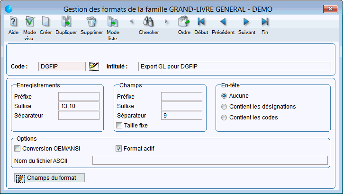Switch to Mode liste view
Viewport: 343px width, 194px height.
tap(113, 22)
